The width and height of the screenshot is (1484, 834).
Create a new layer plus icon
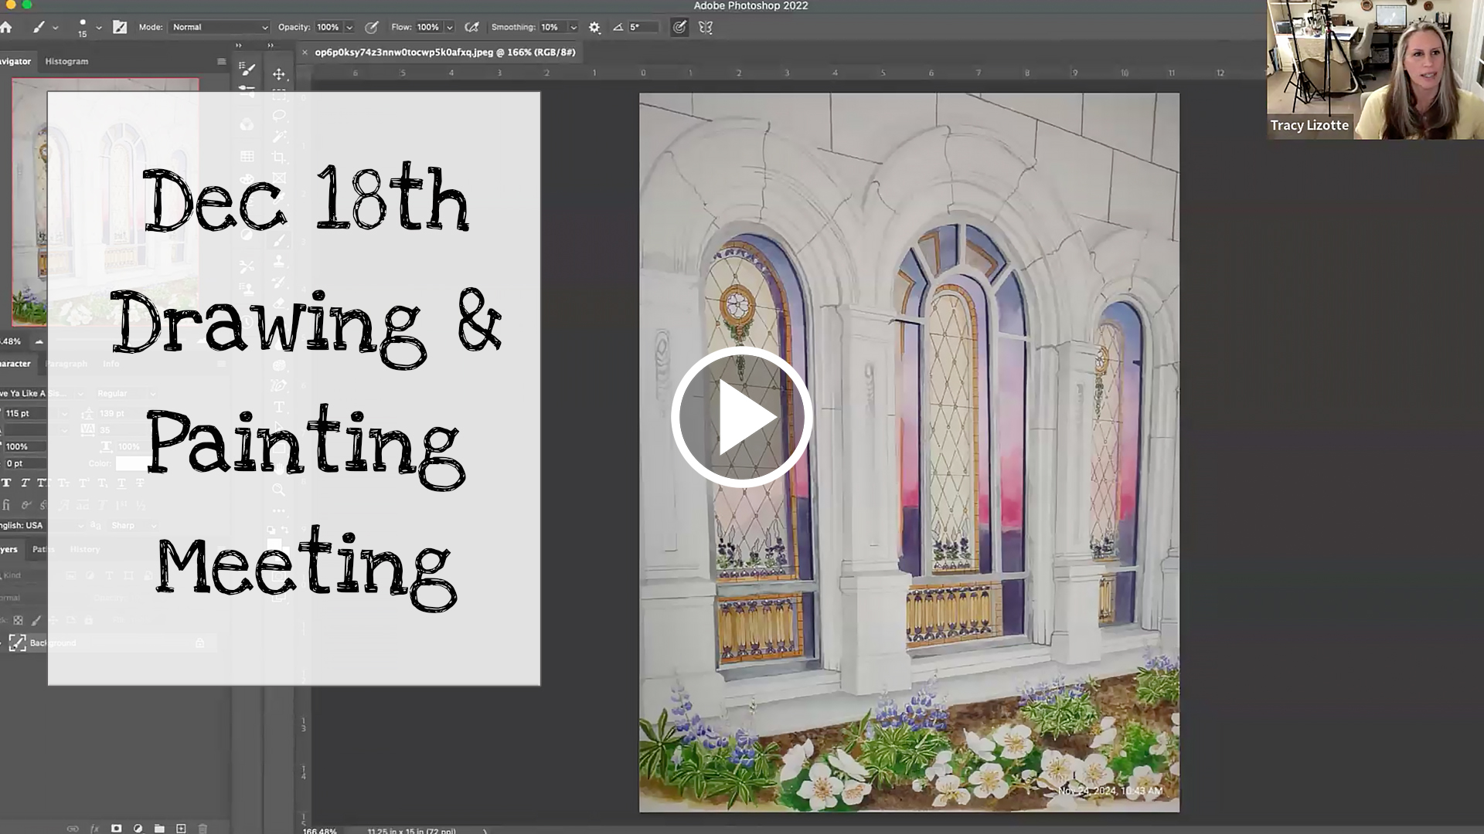pos(181,829)
